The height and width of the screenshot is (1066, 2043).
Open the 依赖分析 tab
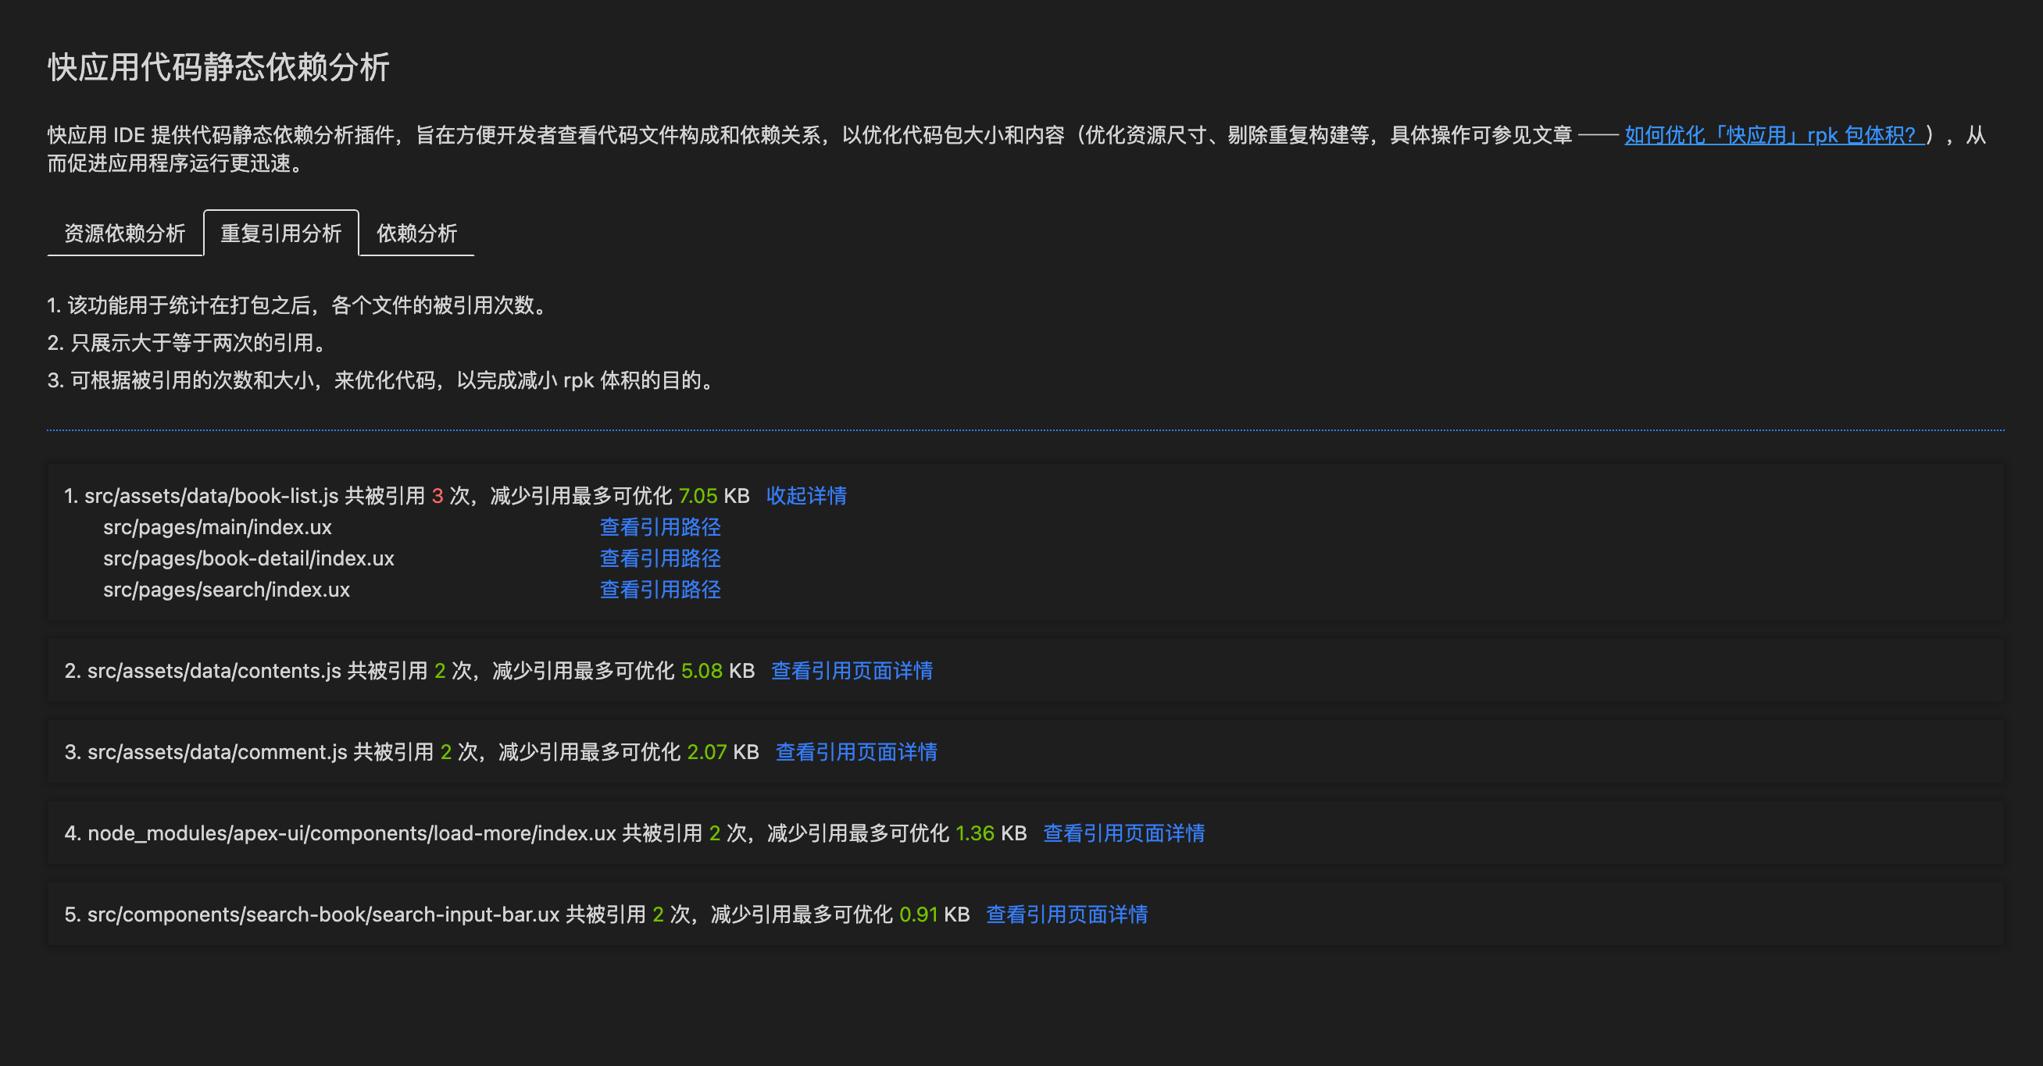[416, 233]
